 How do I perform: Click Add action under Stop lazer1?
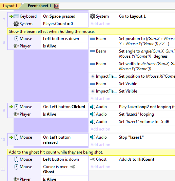[x=100, y=145]
